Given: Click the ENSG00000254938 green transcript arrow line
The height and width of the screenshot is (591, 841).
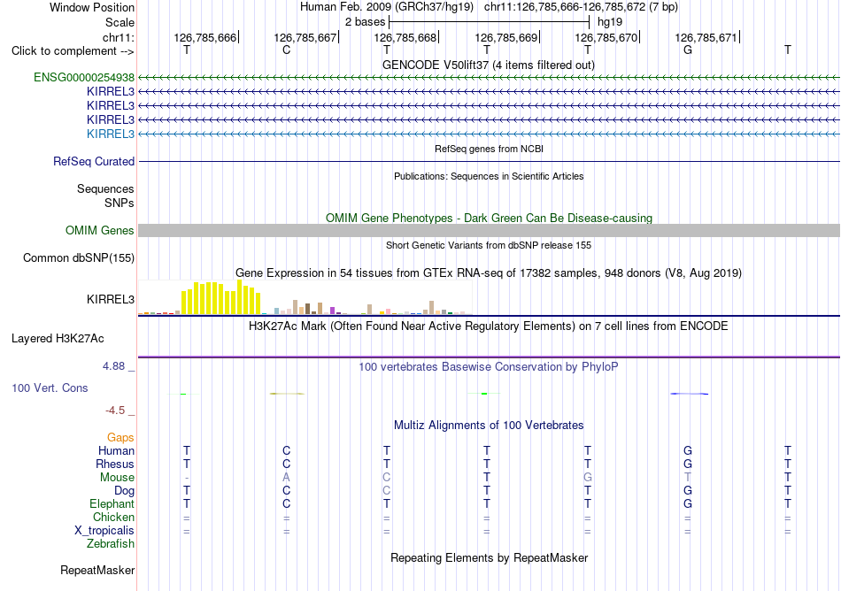Looking at the screenshot, I should click(x=490, y=78).
